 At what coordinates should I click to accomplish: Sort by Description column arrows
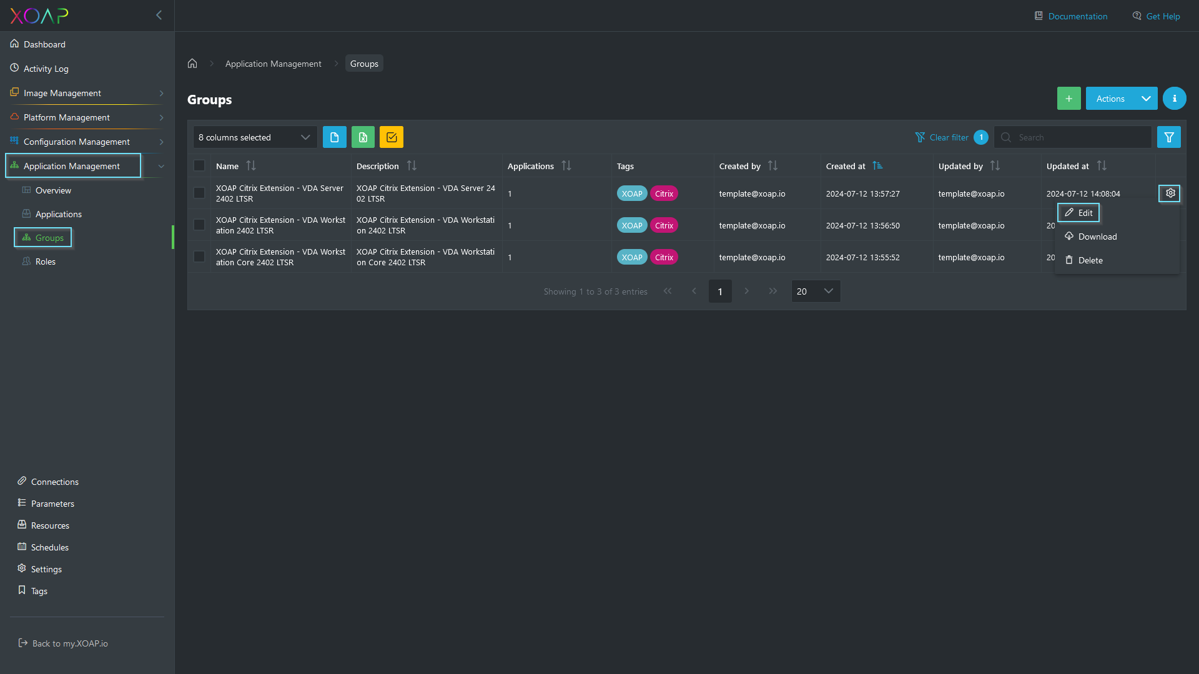[x=412, y=166]
